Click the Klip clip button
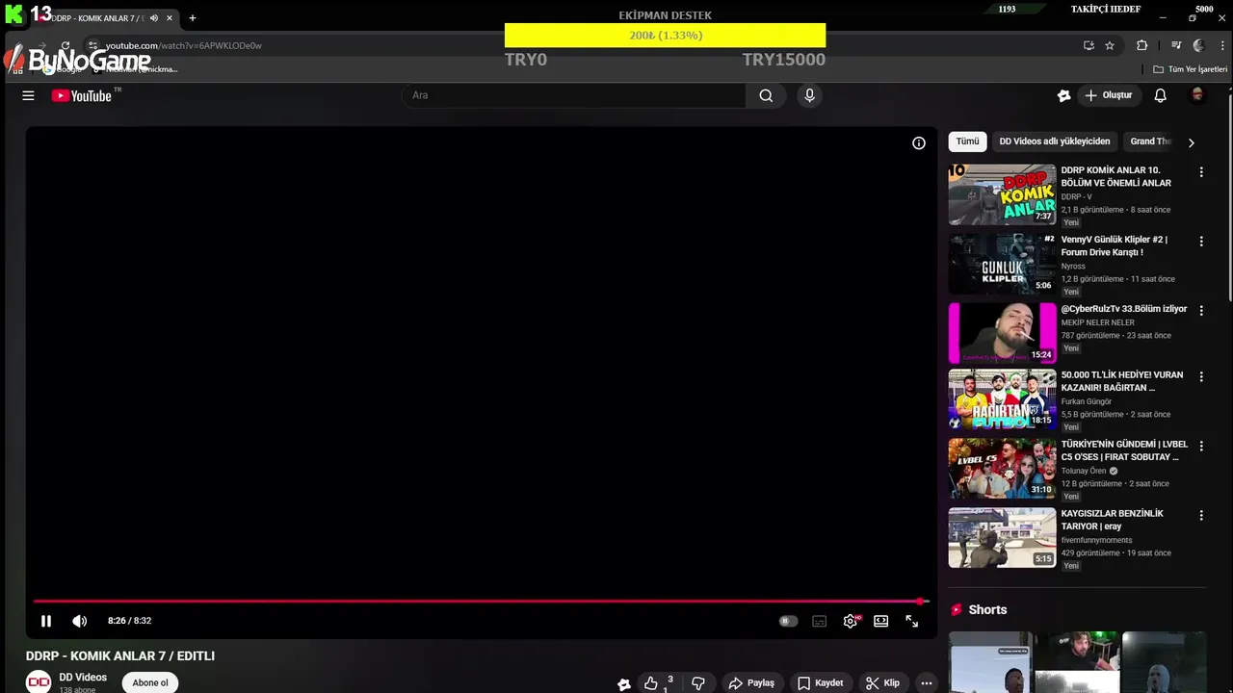The height and width of the screenshot is (693, 1233). pyautogui.click(x=882, y=682)
